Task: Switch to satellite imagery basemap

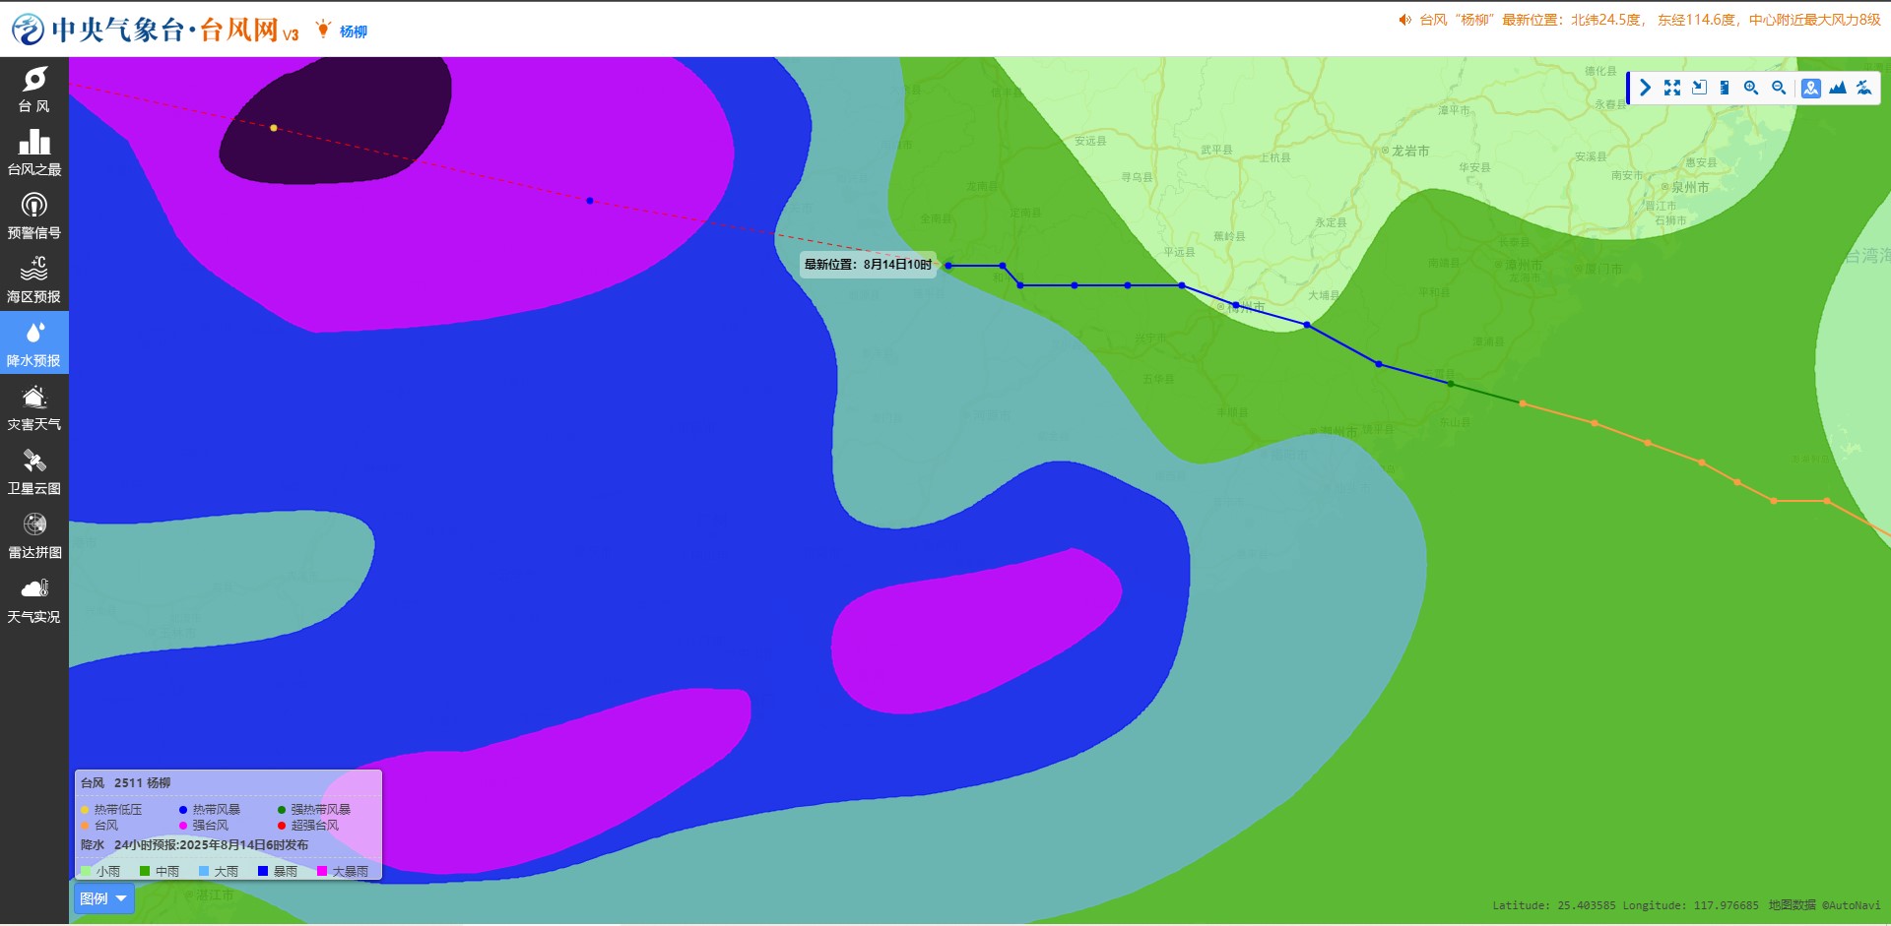Action: pyautogui.click(x=1864, y=88)
